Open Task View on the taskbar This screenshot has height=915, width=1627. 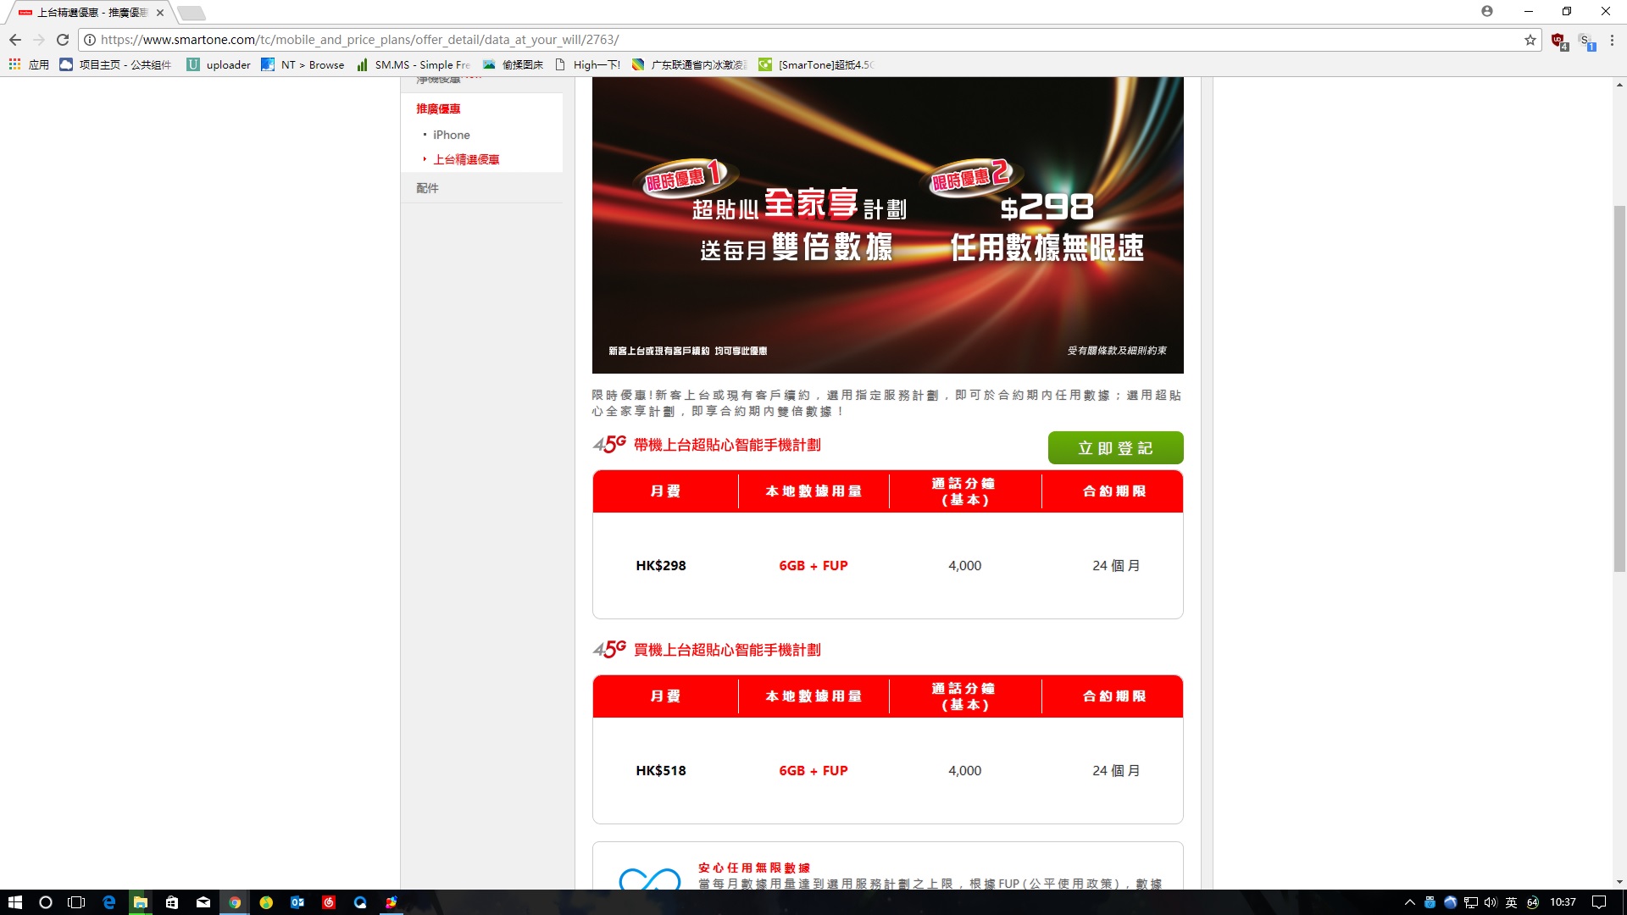tap(76, 902)
